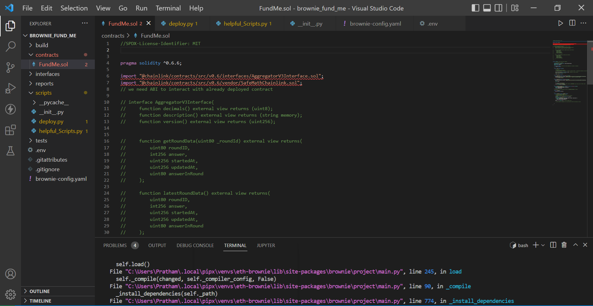The height and width of the screenshot is (306, 593).
Task: Open brownie-config.yaml in the explorer
Action: [x=61, y=179]
